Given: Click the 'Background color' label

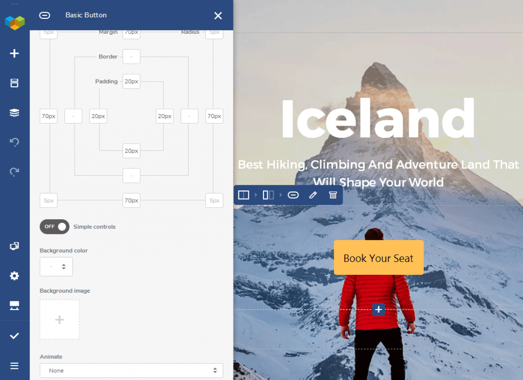Looking at the screenshot, I should [x=64, y=251].
